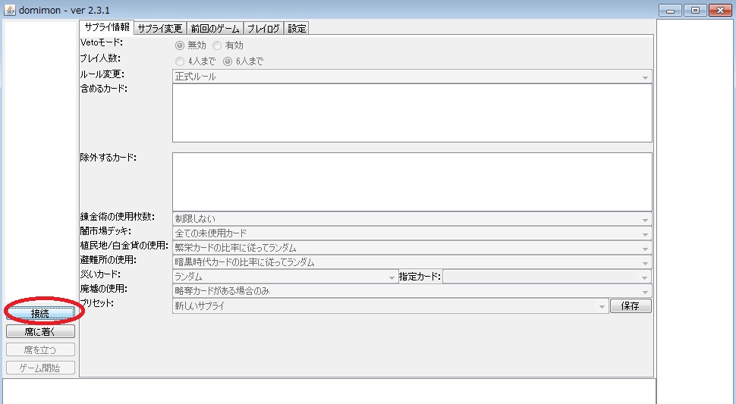The height and width of the screenshot is (404, 736).
Task: Select the Veto mode 有効 radio button
Action: coord(217,45)
